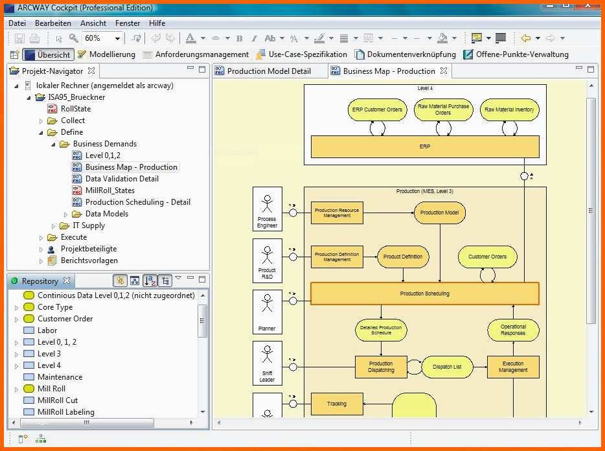Expand the Execute folder

point(41,238)
